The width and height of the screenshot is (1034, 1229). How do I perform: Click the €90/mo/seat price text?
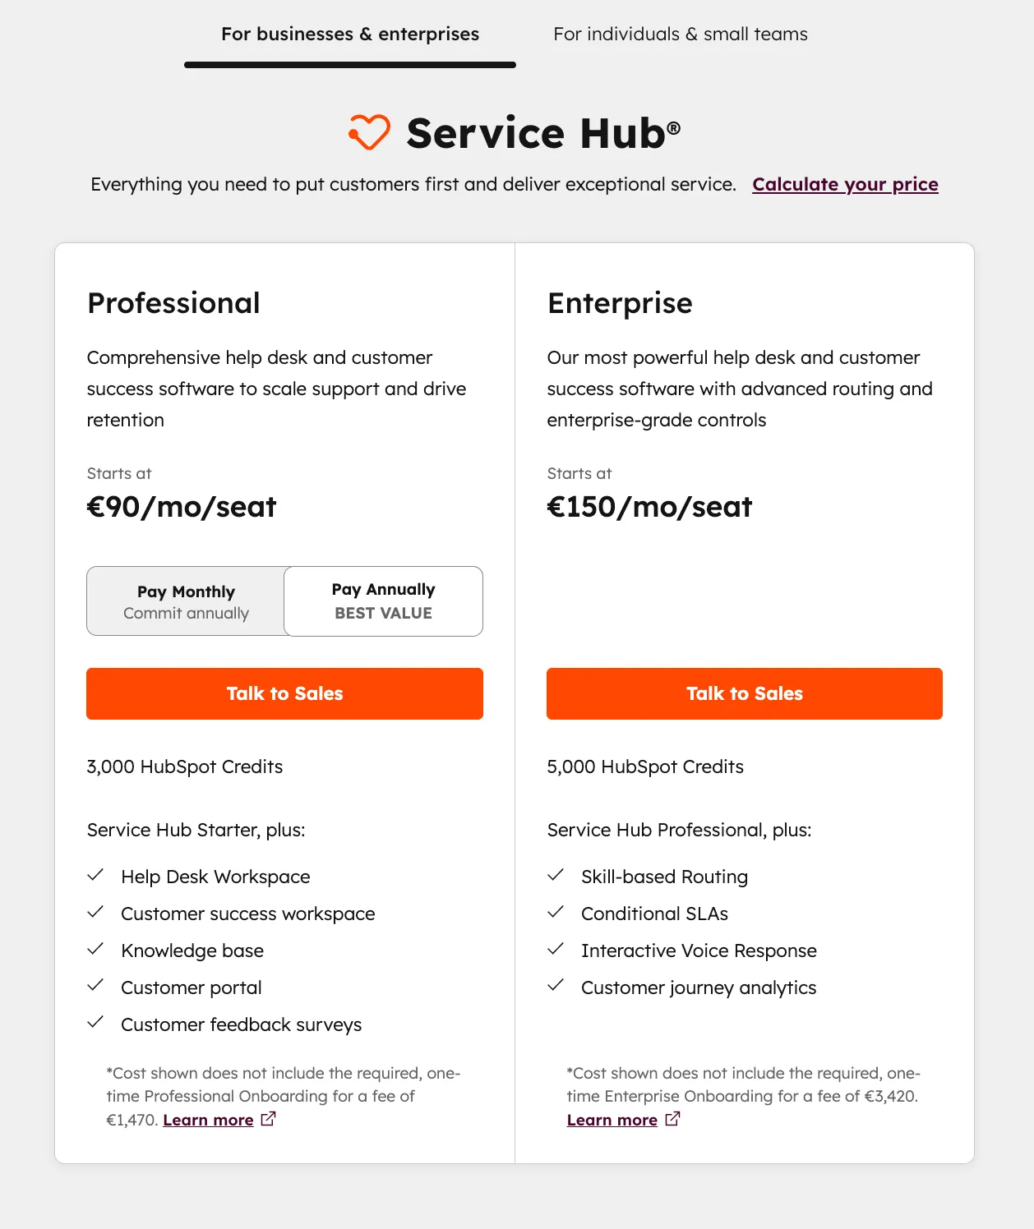[x=182, y=506]
